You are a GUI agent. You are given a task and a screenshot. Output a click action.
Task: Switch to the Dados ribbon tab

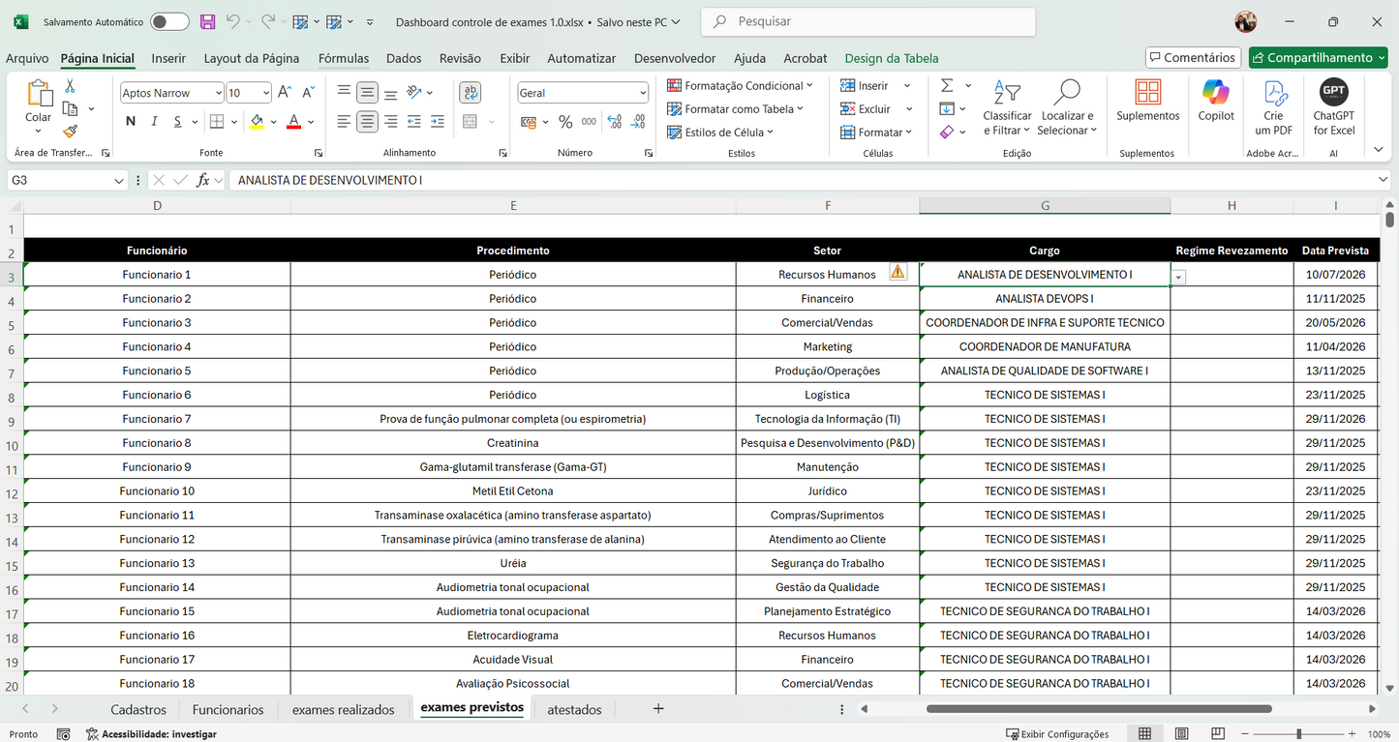click(404, 58)
